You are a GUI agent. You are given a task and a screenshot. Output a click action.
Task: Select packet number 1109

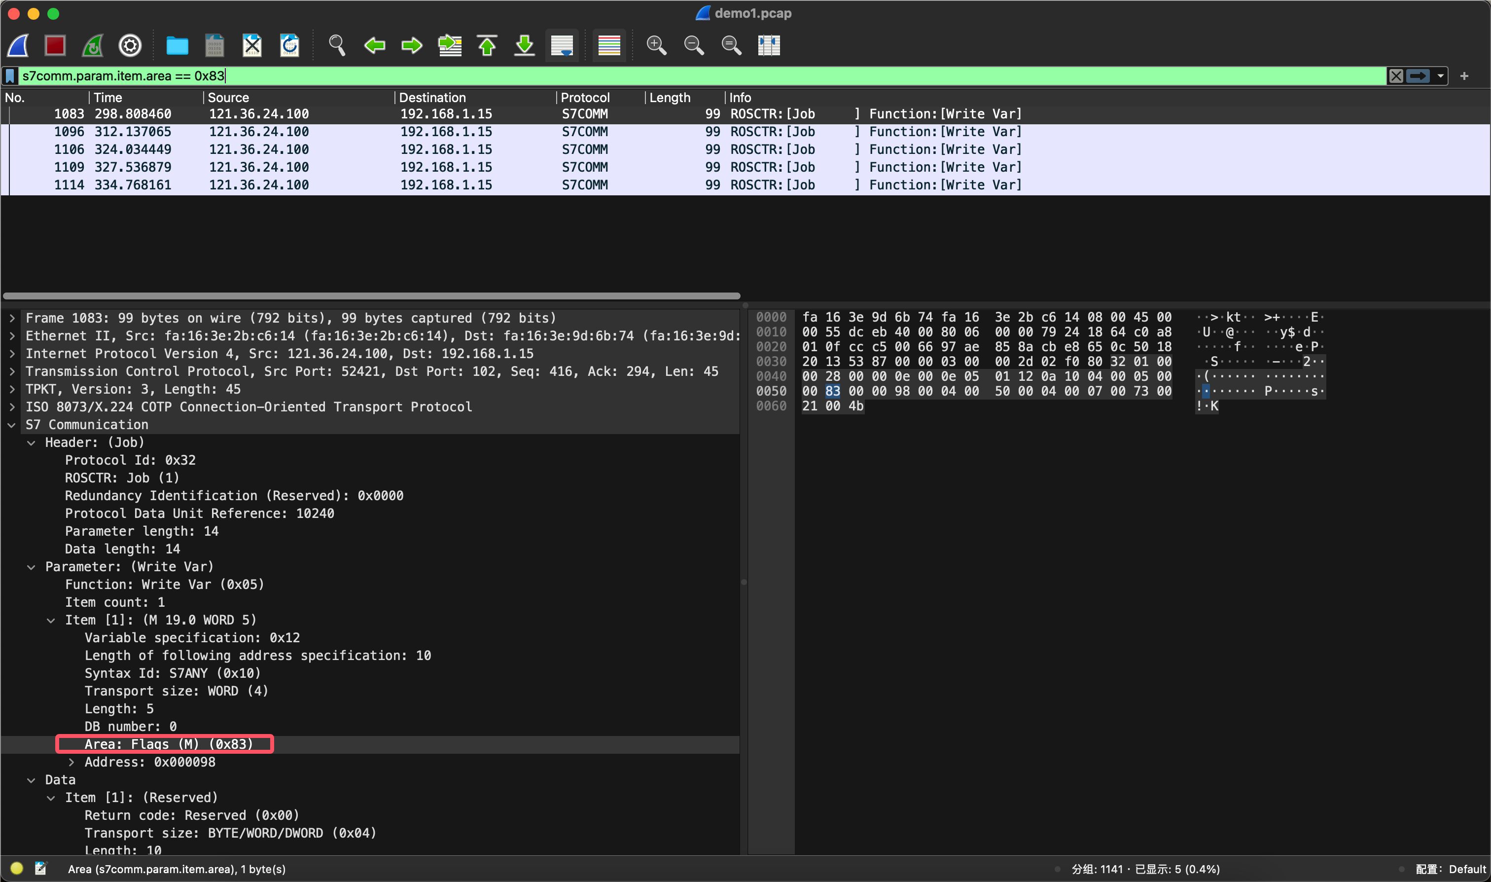tap(745, 168)
